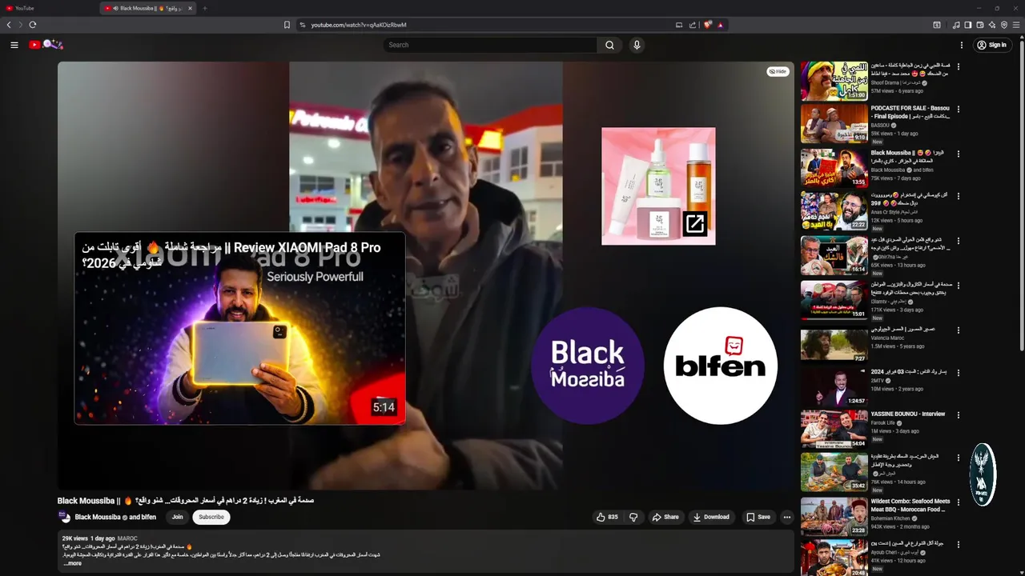Open the Black Moussiba channel avatar

pos(64,517)
